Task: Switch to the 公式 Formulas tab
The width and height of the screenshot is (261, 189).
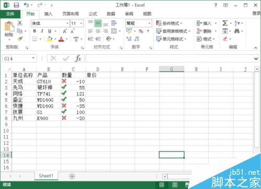Action: [93, 14]
